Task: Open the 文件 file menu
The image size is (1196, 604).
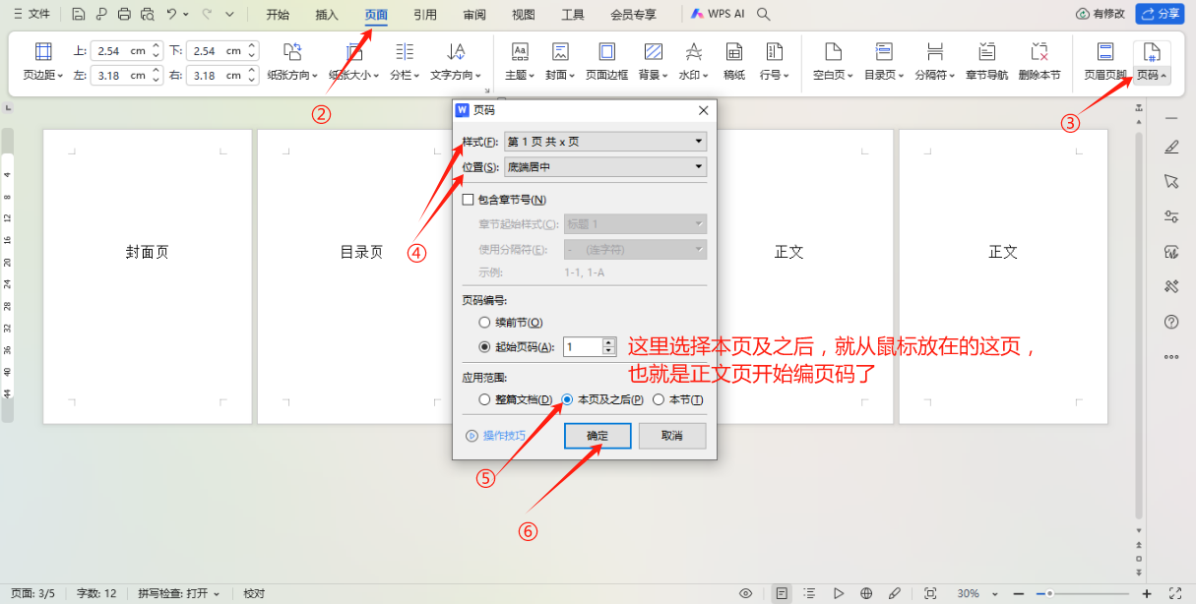Action: pyautogui.click(x=31, y=15)
